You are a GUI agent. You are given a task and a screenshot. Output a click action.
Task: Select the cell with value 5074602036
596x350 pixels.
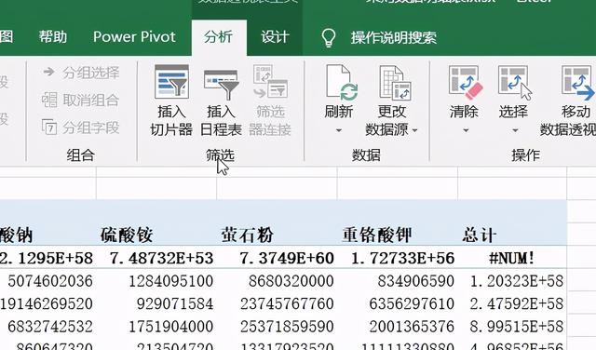point(47,281)
